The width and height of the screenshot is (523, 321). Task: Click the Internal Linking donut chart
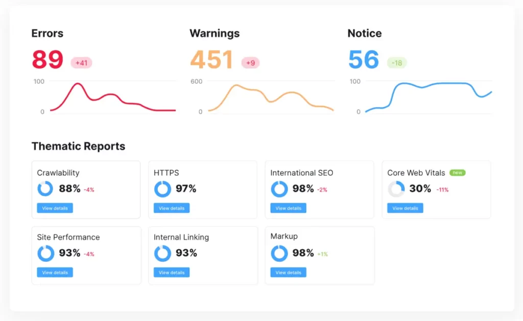pyautogui.click(x=162, y=253)
